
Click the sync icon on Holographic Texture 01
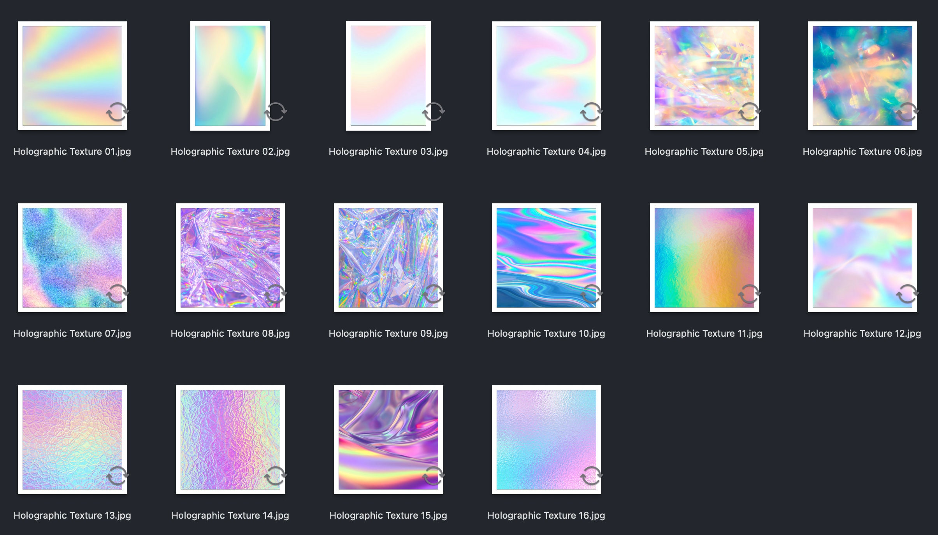pyautogui.click(x=118, y=112)
